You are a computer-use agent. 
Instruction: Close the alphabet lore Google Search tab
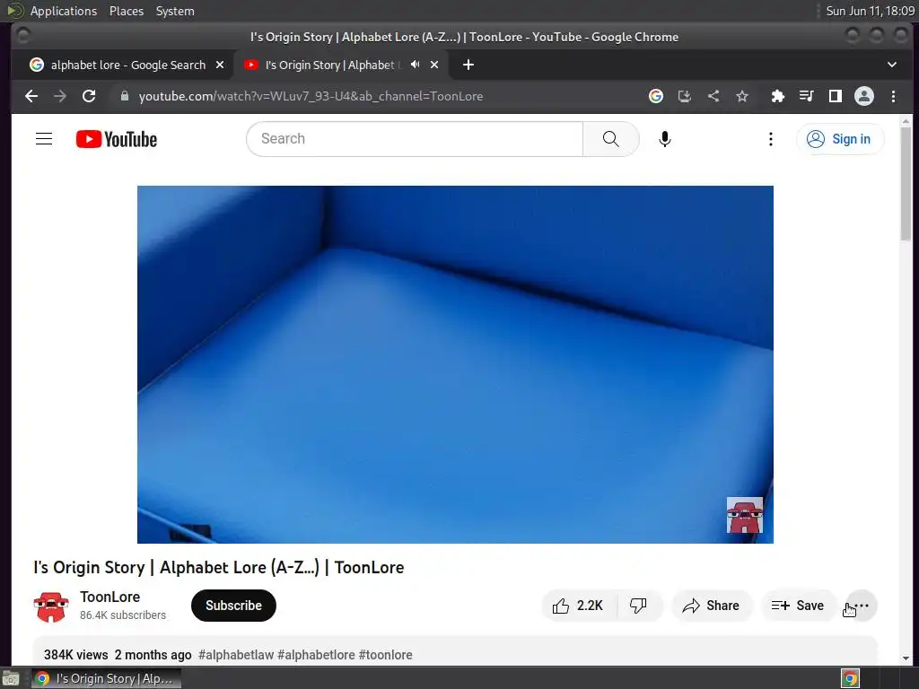[220, 65]
